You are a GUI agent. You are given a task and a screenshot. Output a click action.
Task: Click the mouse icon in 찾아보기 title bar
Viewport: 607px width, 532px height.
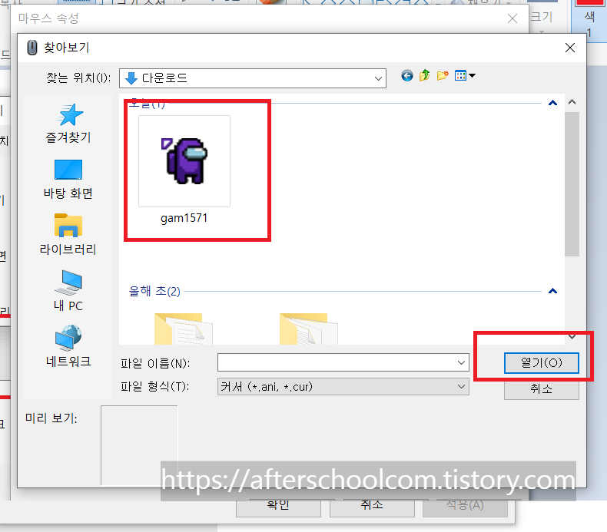click(32, 48)
